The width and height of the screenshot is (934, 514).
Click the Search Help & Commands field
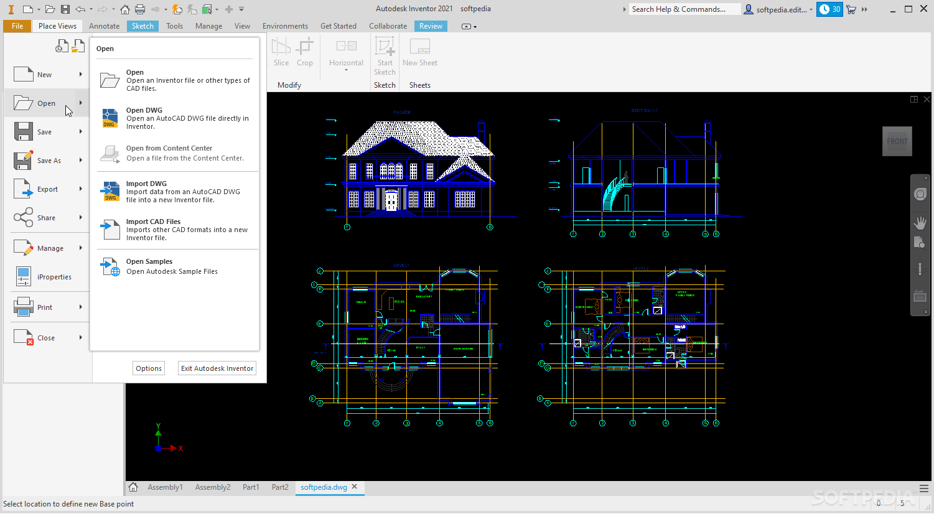point(684,9)
